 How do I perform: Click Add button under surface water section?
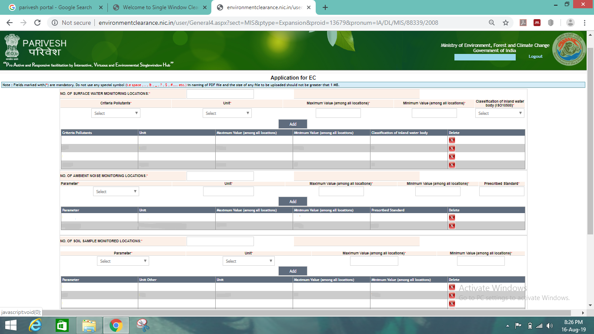(x=293, y=124)
